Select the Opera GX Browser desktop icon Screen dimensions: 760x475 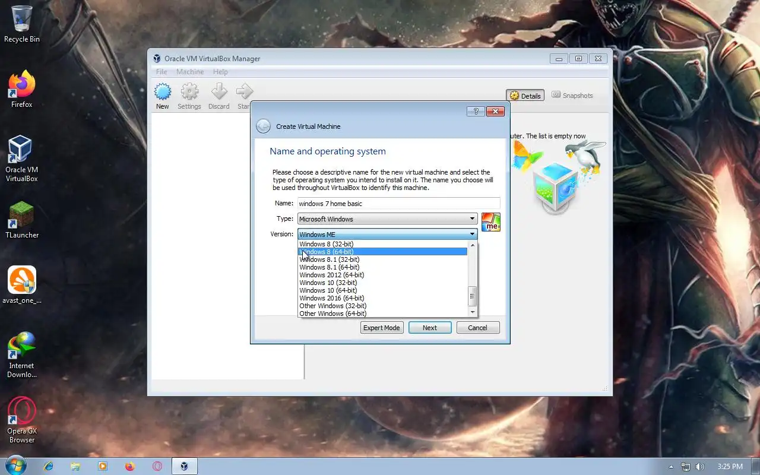[x=22, y=420]
